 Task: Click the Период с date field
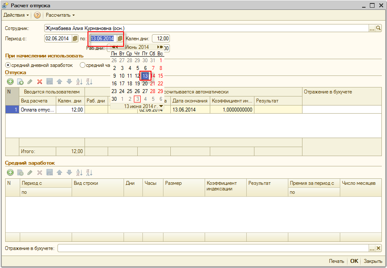click(58, 39)
